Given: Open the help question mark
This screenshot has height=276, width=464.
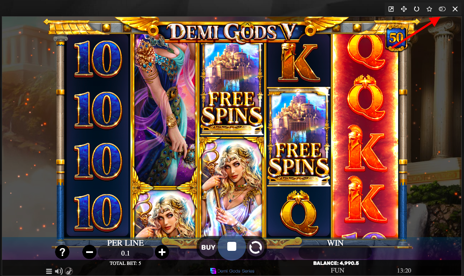Looking at the screenshot, I should point(62,252).
